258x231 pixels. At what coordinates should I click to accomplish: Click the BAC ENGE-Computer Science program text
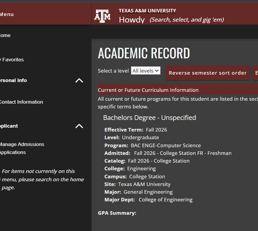click(166, 145)
